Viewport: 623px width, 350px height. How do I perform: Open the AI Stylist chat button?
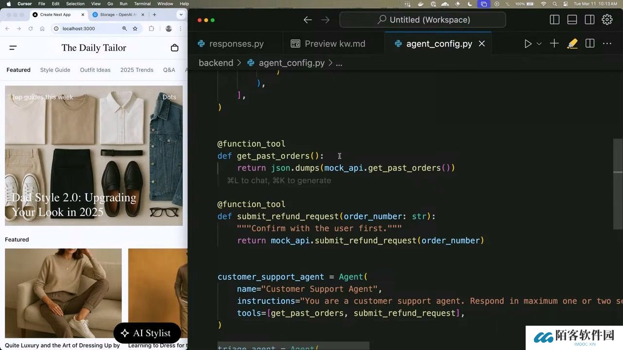point(147,333)
